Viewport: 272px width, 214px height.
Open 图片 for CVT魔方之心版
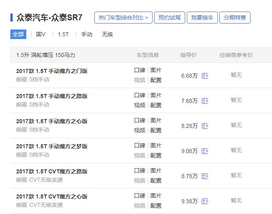point(156,196)
